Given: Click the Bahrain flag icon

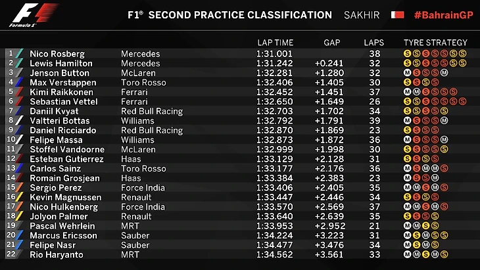Looking at the screenshot, I should [x=396, y=14].
